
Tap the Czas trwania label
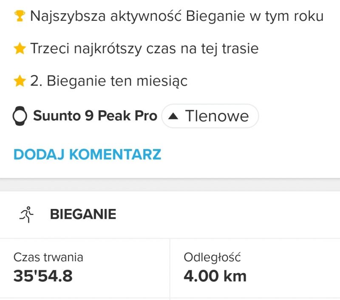tap(48, 257)
